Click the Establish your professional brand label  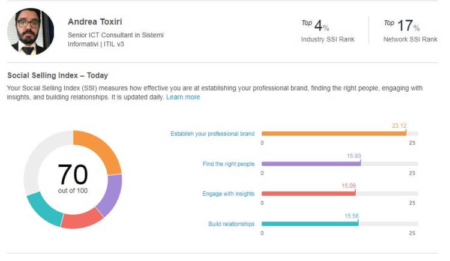pyautogui.click(x=212, y=134)
